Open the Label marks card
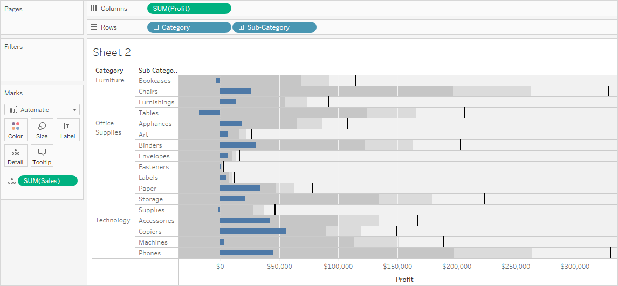The image size is (618, 286). pyautogui.click(x=68, y=130)
